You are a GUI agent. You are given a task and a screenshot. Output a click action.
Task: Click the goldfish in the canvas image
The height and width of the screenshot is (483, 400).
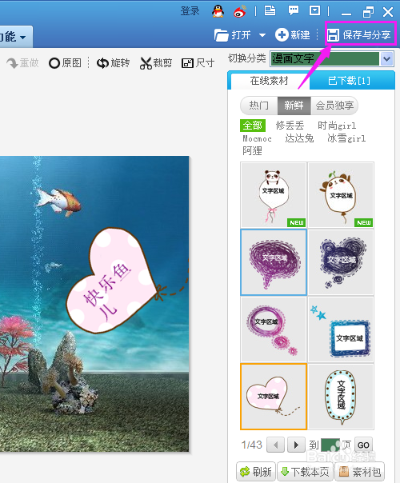pos(58,202)
